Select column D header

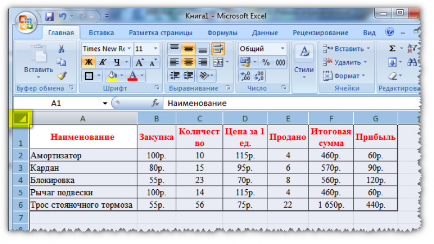pyautogui.click(x=245, y=119)
